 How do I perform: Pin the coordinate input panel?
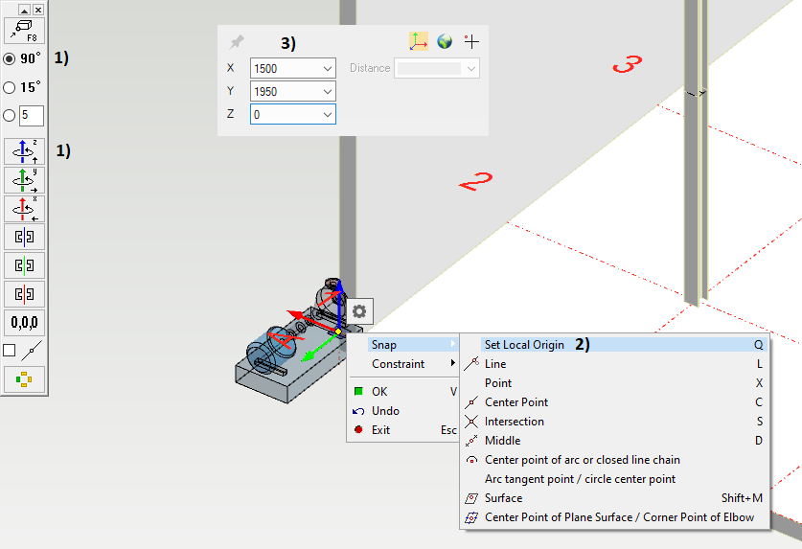[237, 42]
